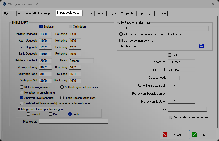The image size is (219, 141).
Task: Enable Per dag de xml wegschrijven
Action: point(170,117)
